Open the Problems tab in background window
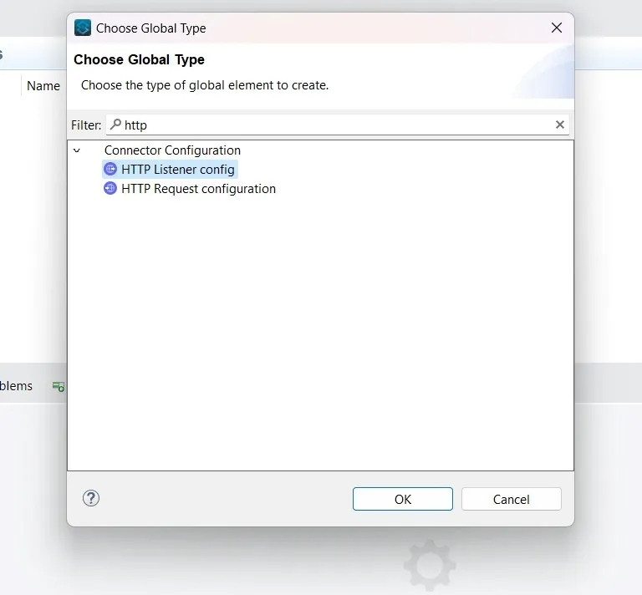This screenshot has width=642, height=595. 16,386
